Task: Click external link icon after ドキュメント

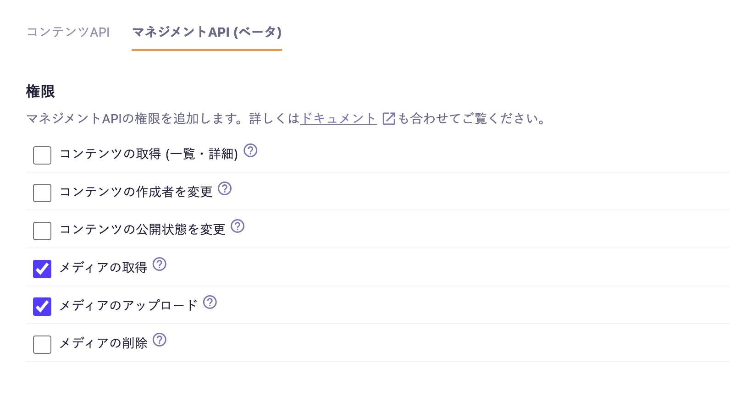Action: 388,119
